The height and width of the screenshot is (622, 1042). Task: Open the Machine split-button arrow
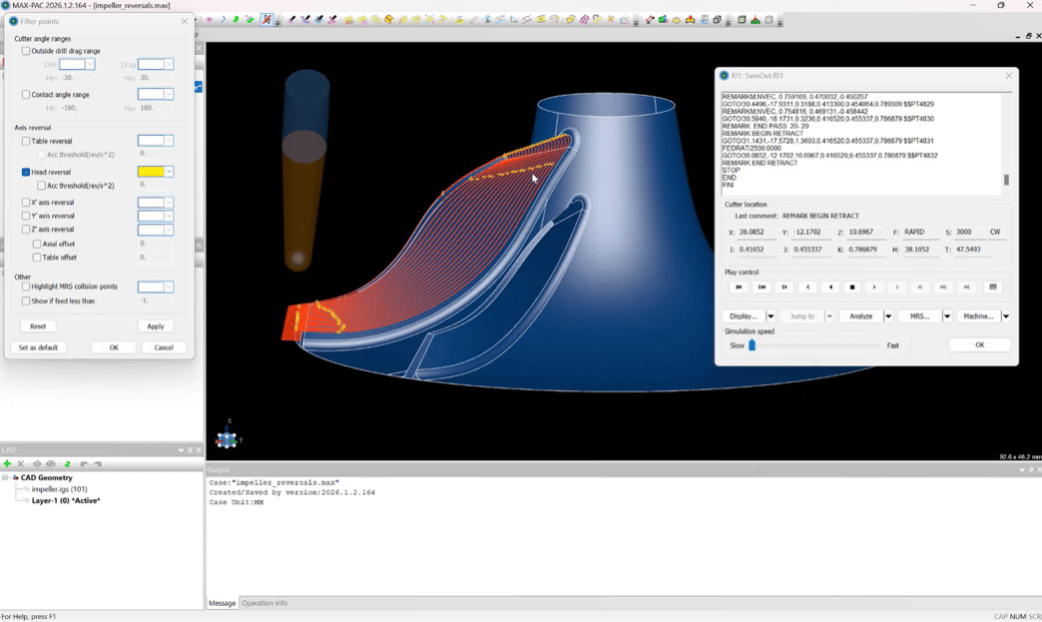tap(1006, 316)
